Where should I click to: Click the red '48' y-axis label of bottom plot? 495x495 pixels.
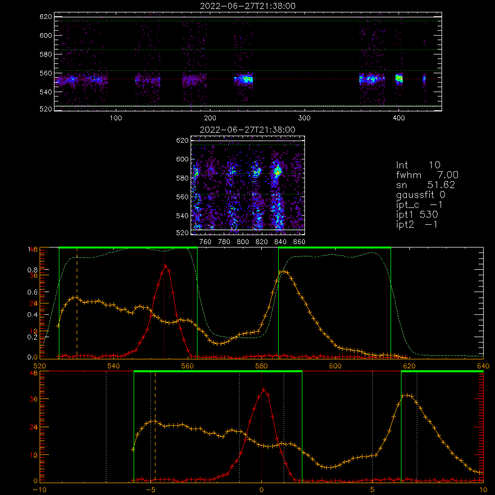click(34, 373)
